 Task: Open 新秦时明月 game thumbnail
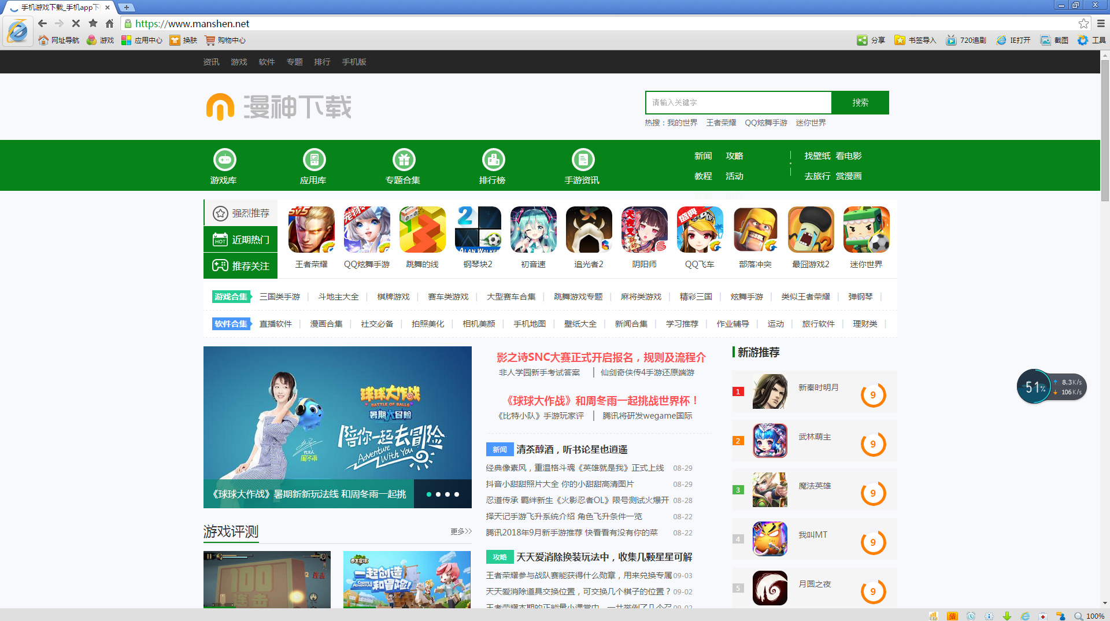[770, 391]
